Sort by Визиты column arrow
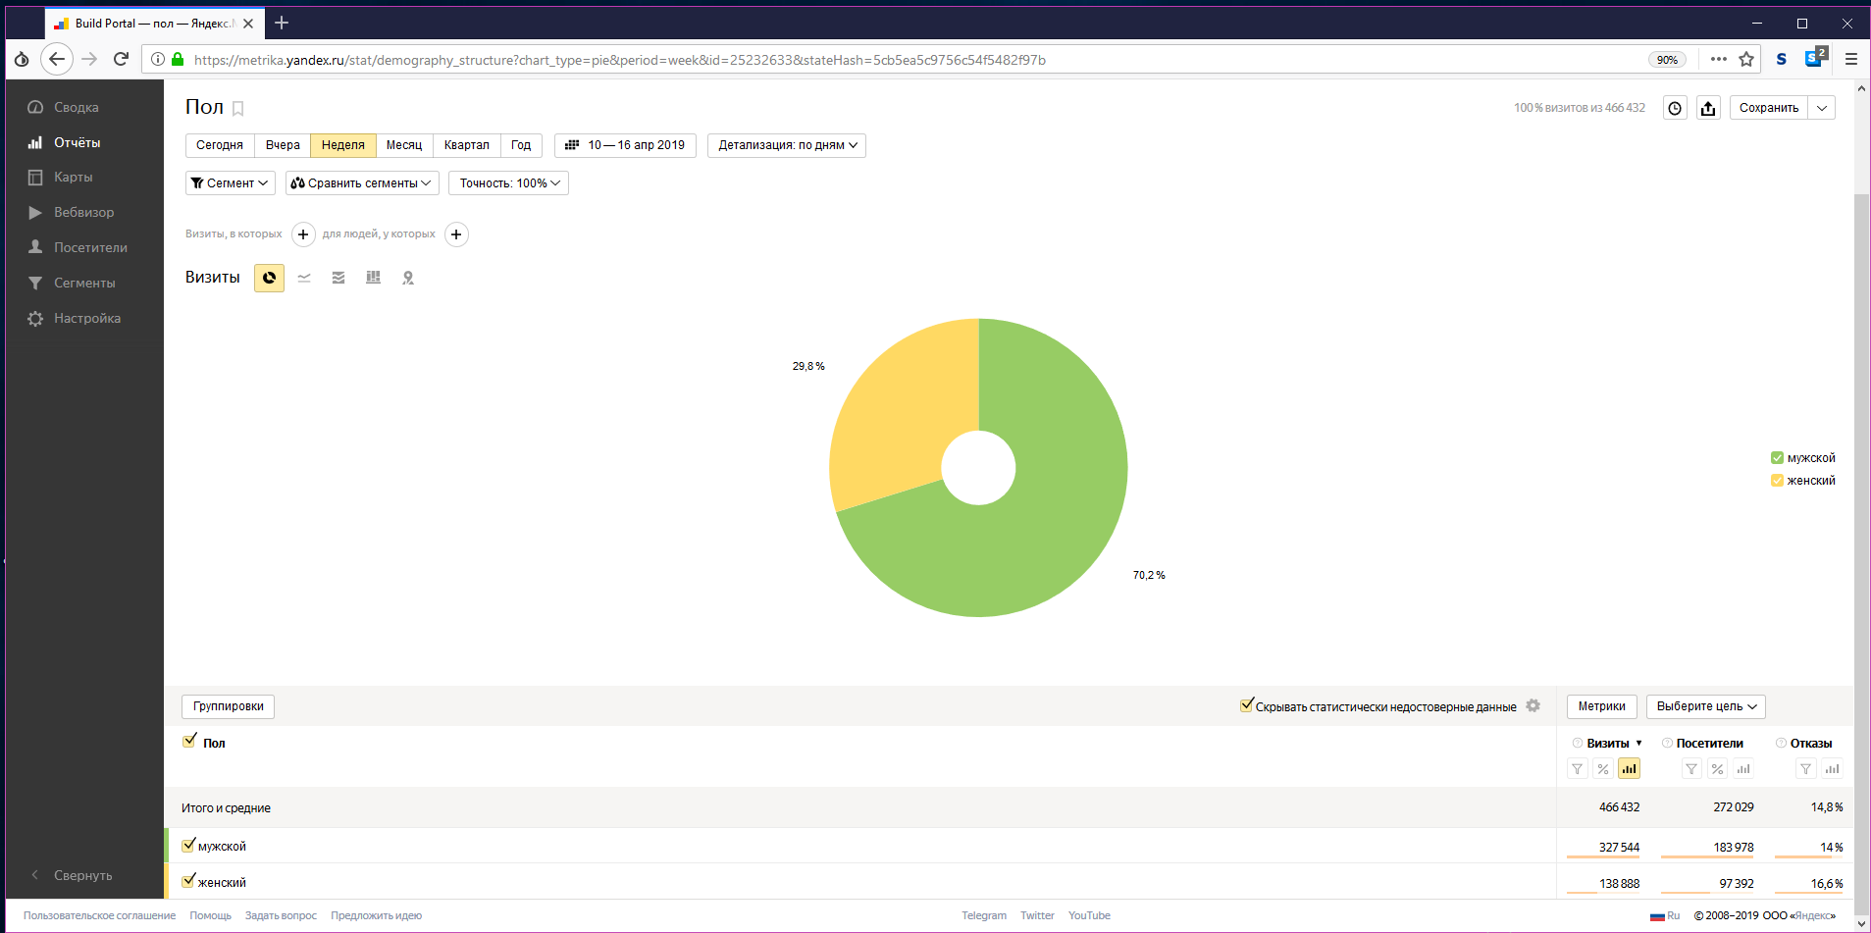The width and height of the screenshot is (1871, 933). coord(1638,744)
